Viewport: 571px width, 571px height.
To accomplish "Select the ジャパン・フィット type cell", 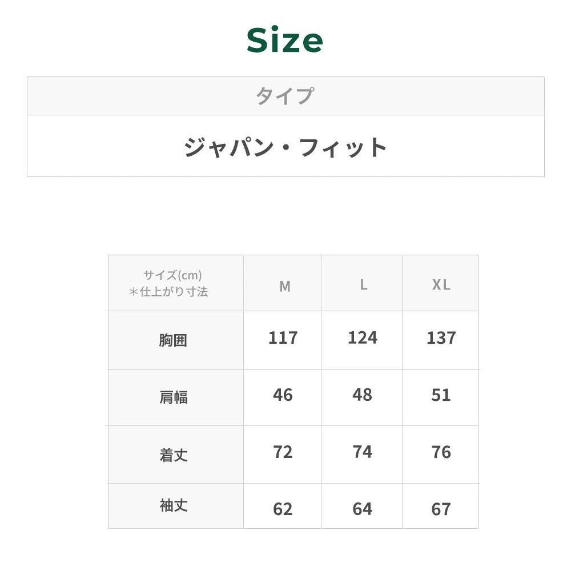I will [x=285, y=147].
